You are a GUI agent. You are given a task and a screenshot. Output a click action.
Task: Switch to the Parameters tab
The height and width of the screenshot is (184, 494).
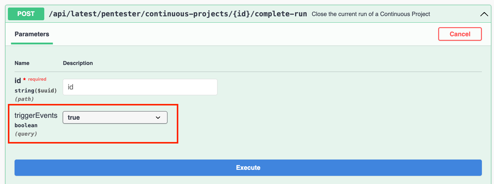(x=32, y=34)
